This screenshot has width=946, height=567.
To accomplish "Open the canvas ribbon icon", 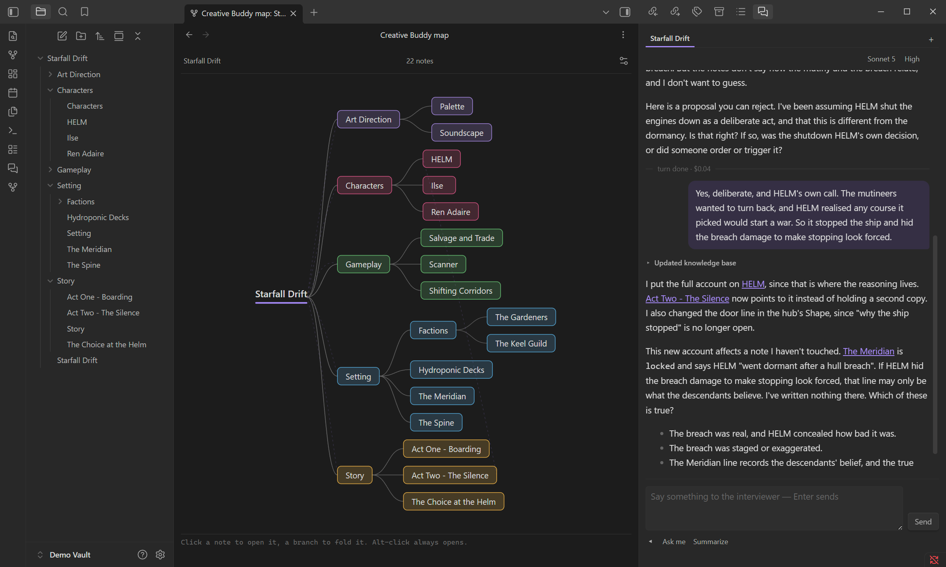I will tap(13, 74).
